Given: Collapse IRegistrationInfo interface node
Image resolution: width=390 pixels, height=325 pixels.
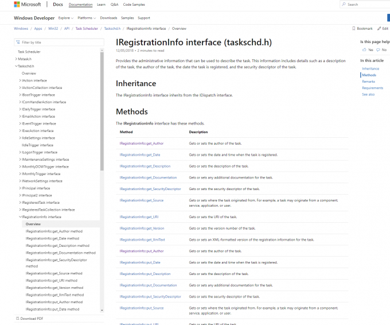Looking at the screenshot, I should click(20, 217).
